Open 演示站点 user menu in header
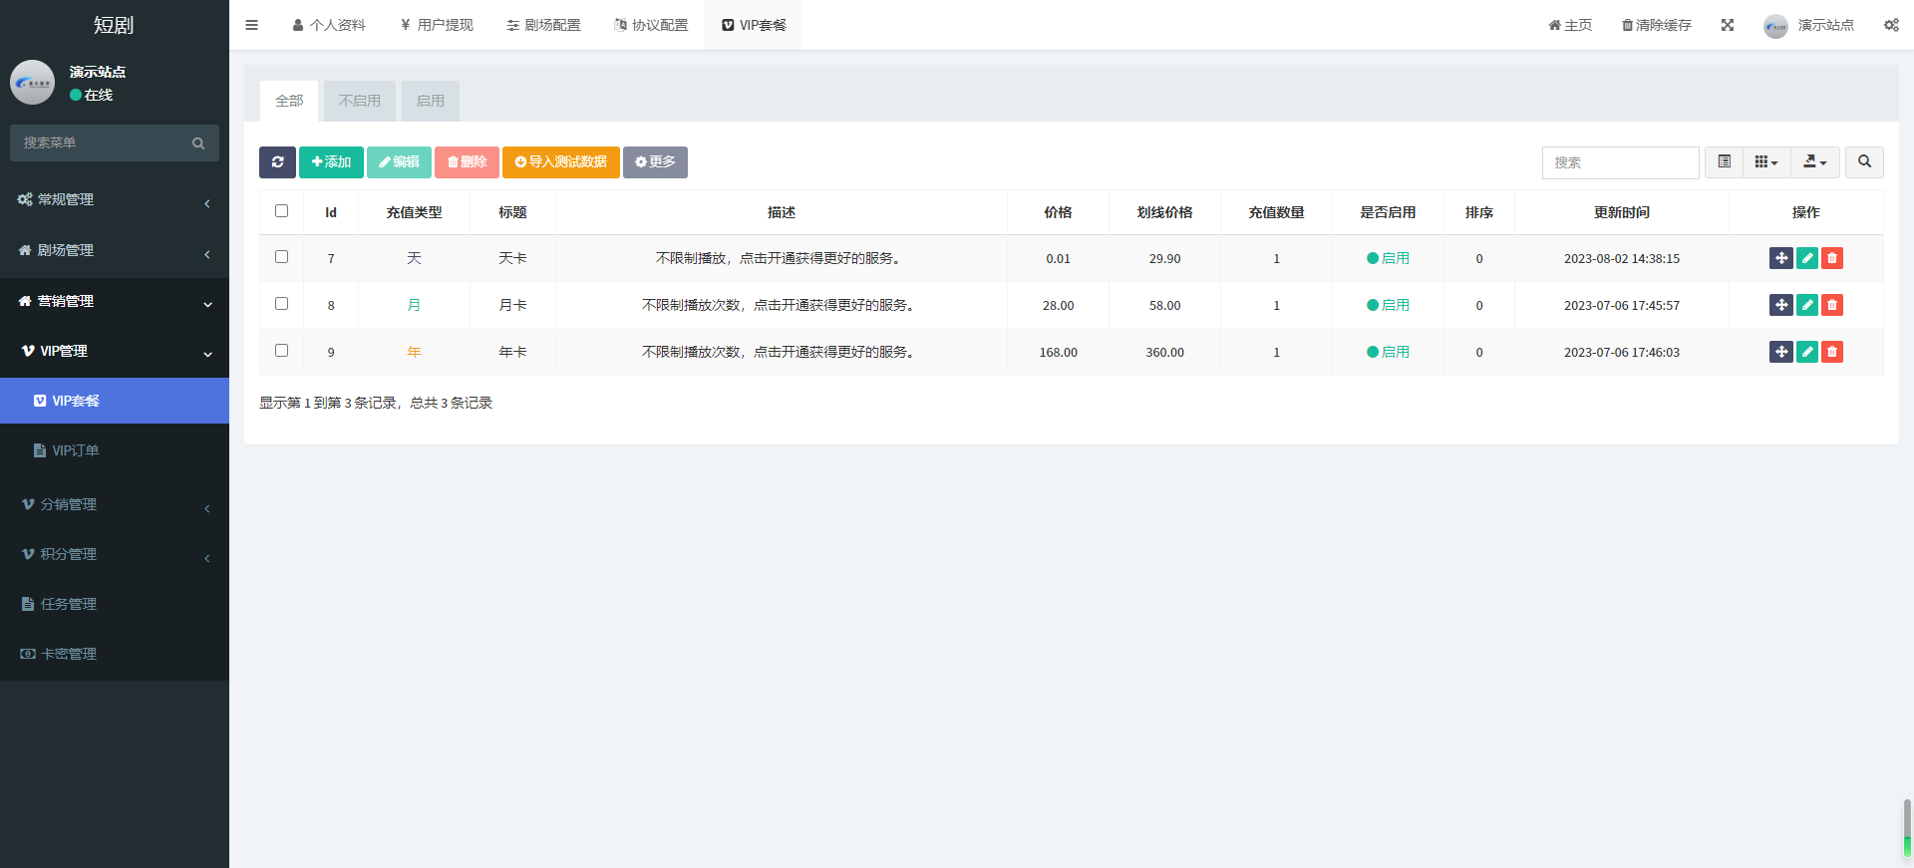This screenshot has height=868, width=1914. [1808, 25]
